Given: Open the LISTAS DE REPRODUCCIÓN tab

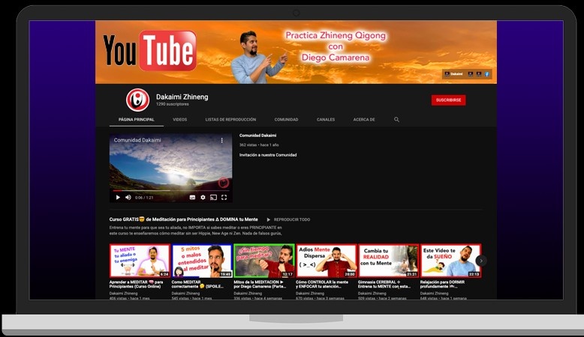Looking at the screenshot, I should [x=230, y=120].
